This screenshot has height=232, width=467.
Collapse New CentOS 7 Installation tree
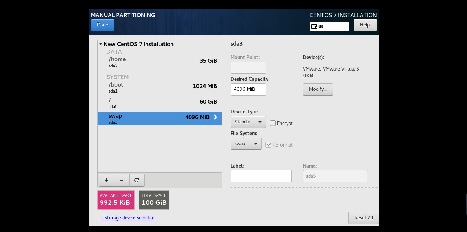pos(101,44)
